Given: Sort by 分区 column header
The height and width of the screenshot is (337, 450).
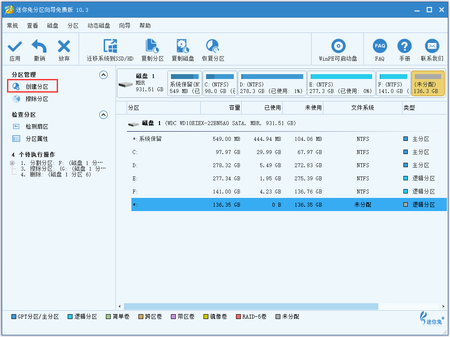Looking at the screenshot, I should point(163,108).
